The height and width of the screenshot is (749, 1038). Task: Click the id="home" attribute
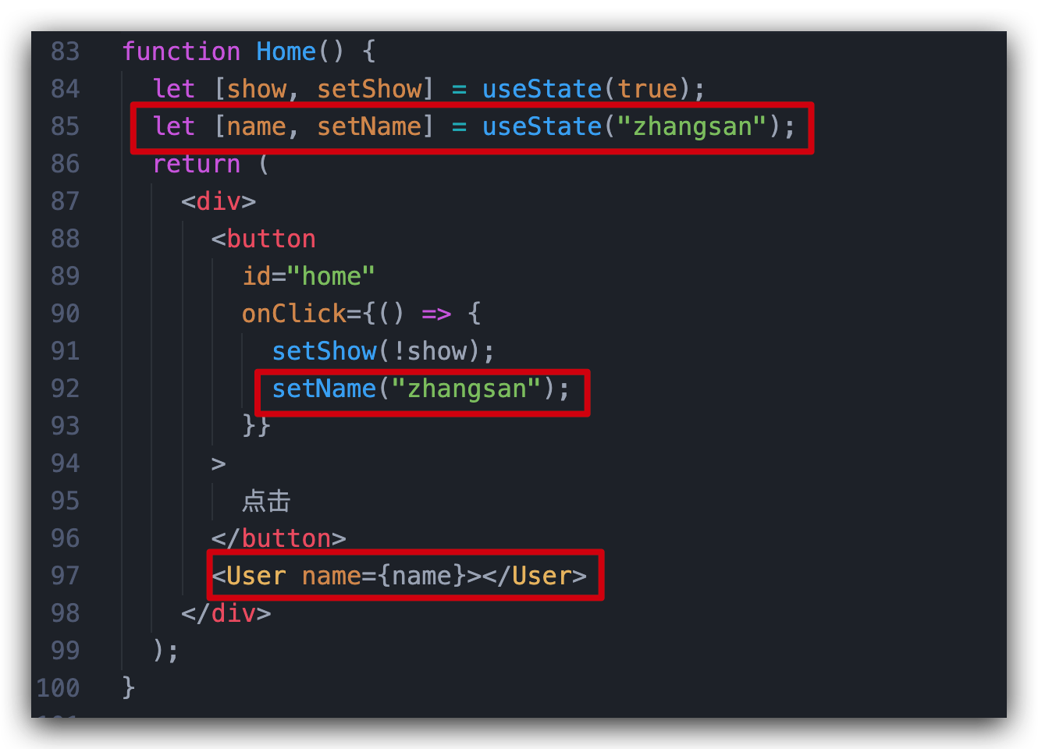pos(308,276)
